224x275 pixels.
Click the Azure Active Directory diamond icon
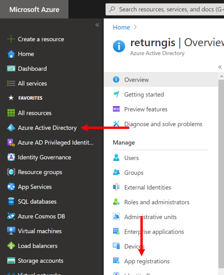11,128
